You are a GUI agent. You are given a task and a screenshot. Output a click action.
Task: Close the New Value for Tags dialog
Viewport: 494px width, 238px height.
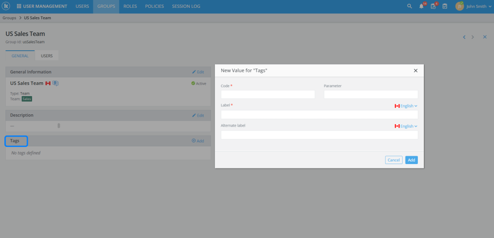click(x=415, y=71)
